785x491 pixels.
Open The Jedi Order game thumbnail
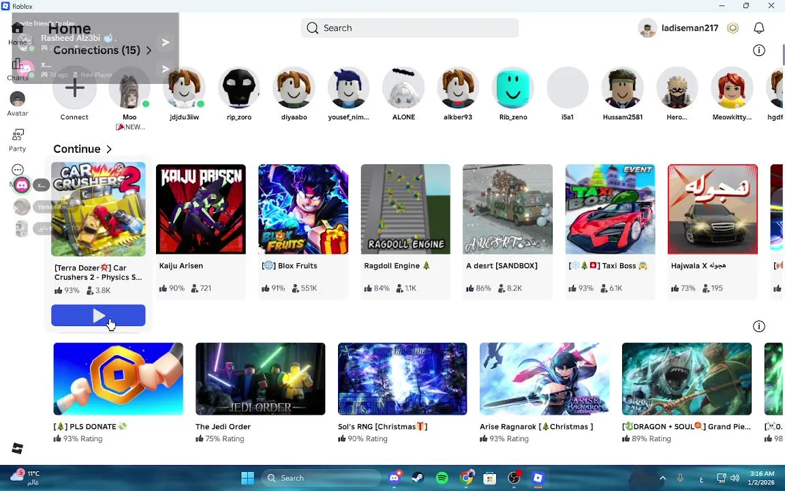point(260,378)
